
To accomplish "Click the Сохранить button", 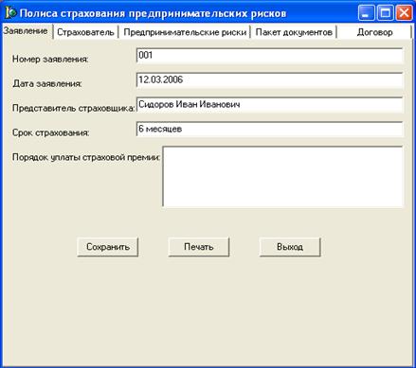I will click(108, 247).
